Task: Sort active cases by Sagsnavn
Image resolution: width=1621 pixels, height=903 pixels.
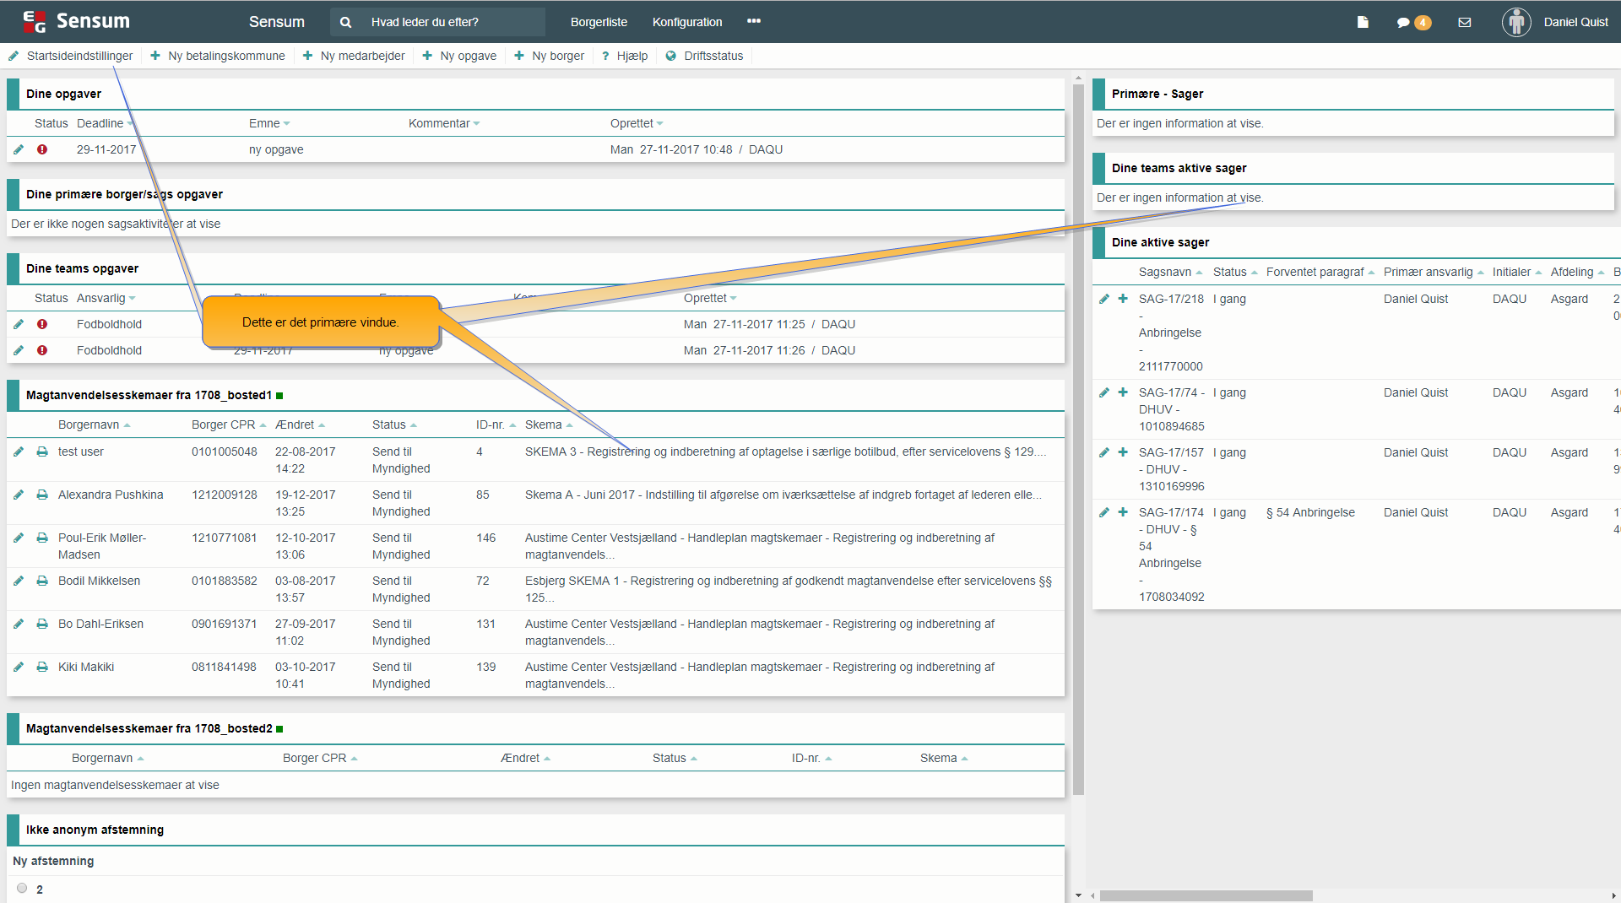Action: pyautogui.click(x=1165, y=272)
